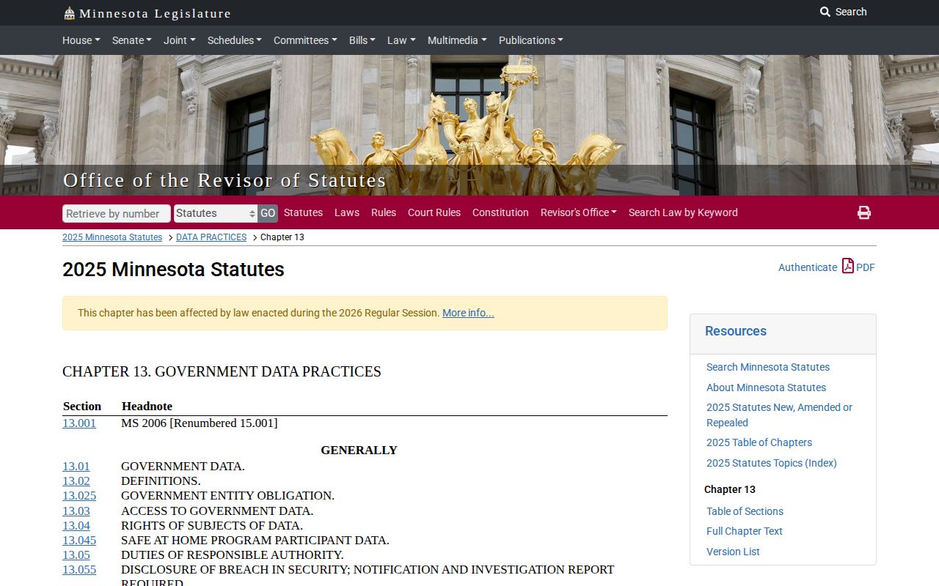Open Search Law by Keyword
Viewport: 939px width, 586px height.
683,212
